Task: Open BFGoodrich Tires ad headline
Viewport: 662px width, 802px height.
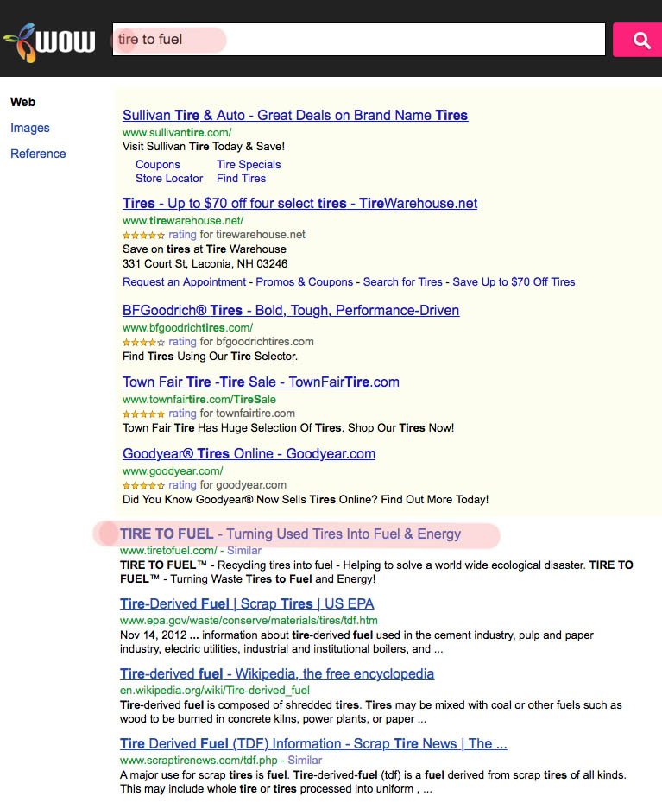Action: tap(291, 310)
